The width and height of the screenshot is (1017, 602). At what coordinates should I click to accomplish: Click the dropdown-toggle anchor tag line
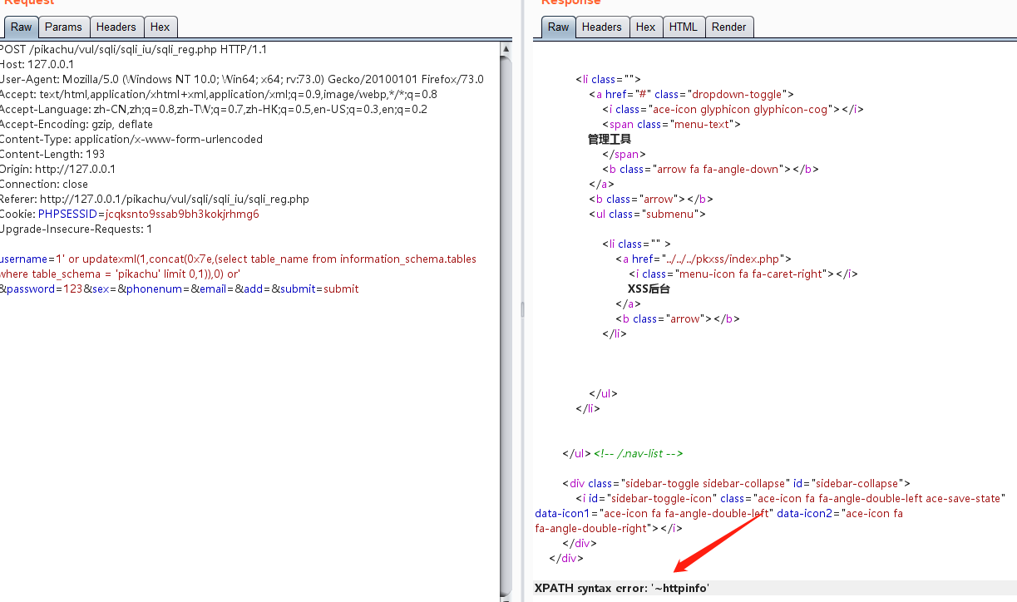click(x=691, y=94)
